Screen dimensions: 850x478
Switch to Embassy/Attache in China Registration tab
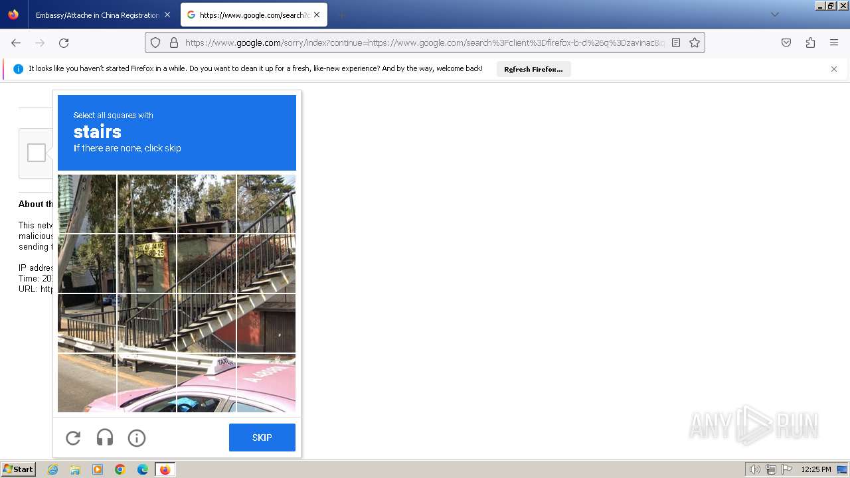pos(98,15)
